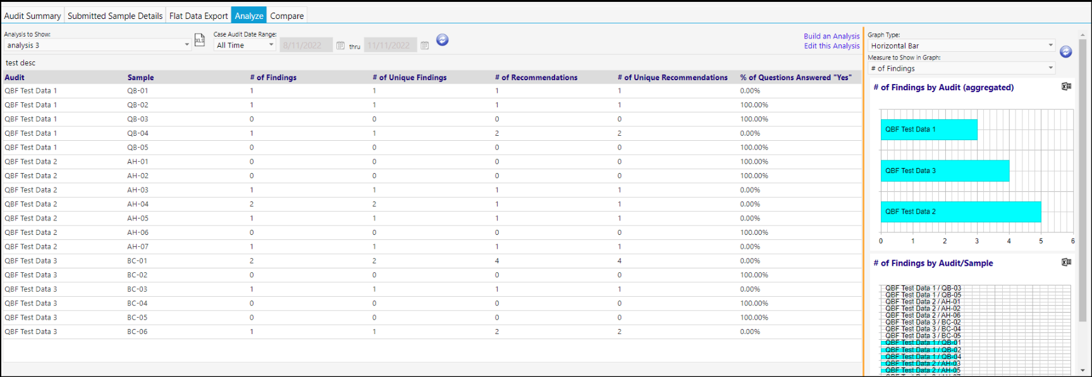
Task: Click # of Findings by Audit/Sample title
Action: click(933, 263)
